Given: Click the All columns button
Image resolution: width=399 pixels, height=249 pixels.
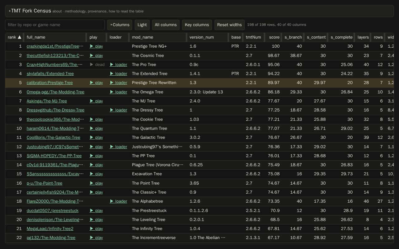Looking at the screenshot, I should pyautogui.click(x=166, y=25).
